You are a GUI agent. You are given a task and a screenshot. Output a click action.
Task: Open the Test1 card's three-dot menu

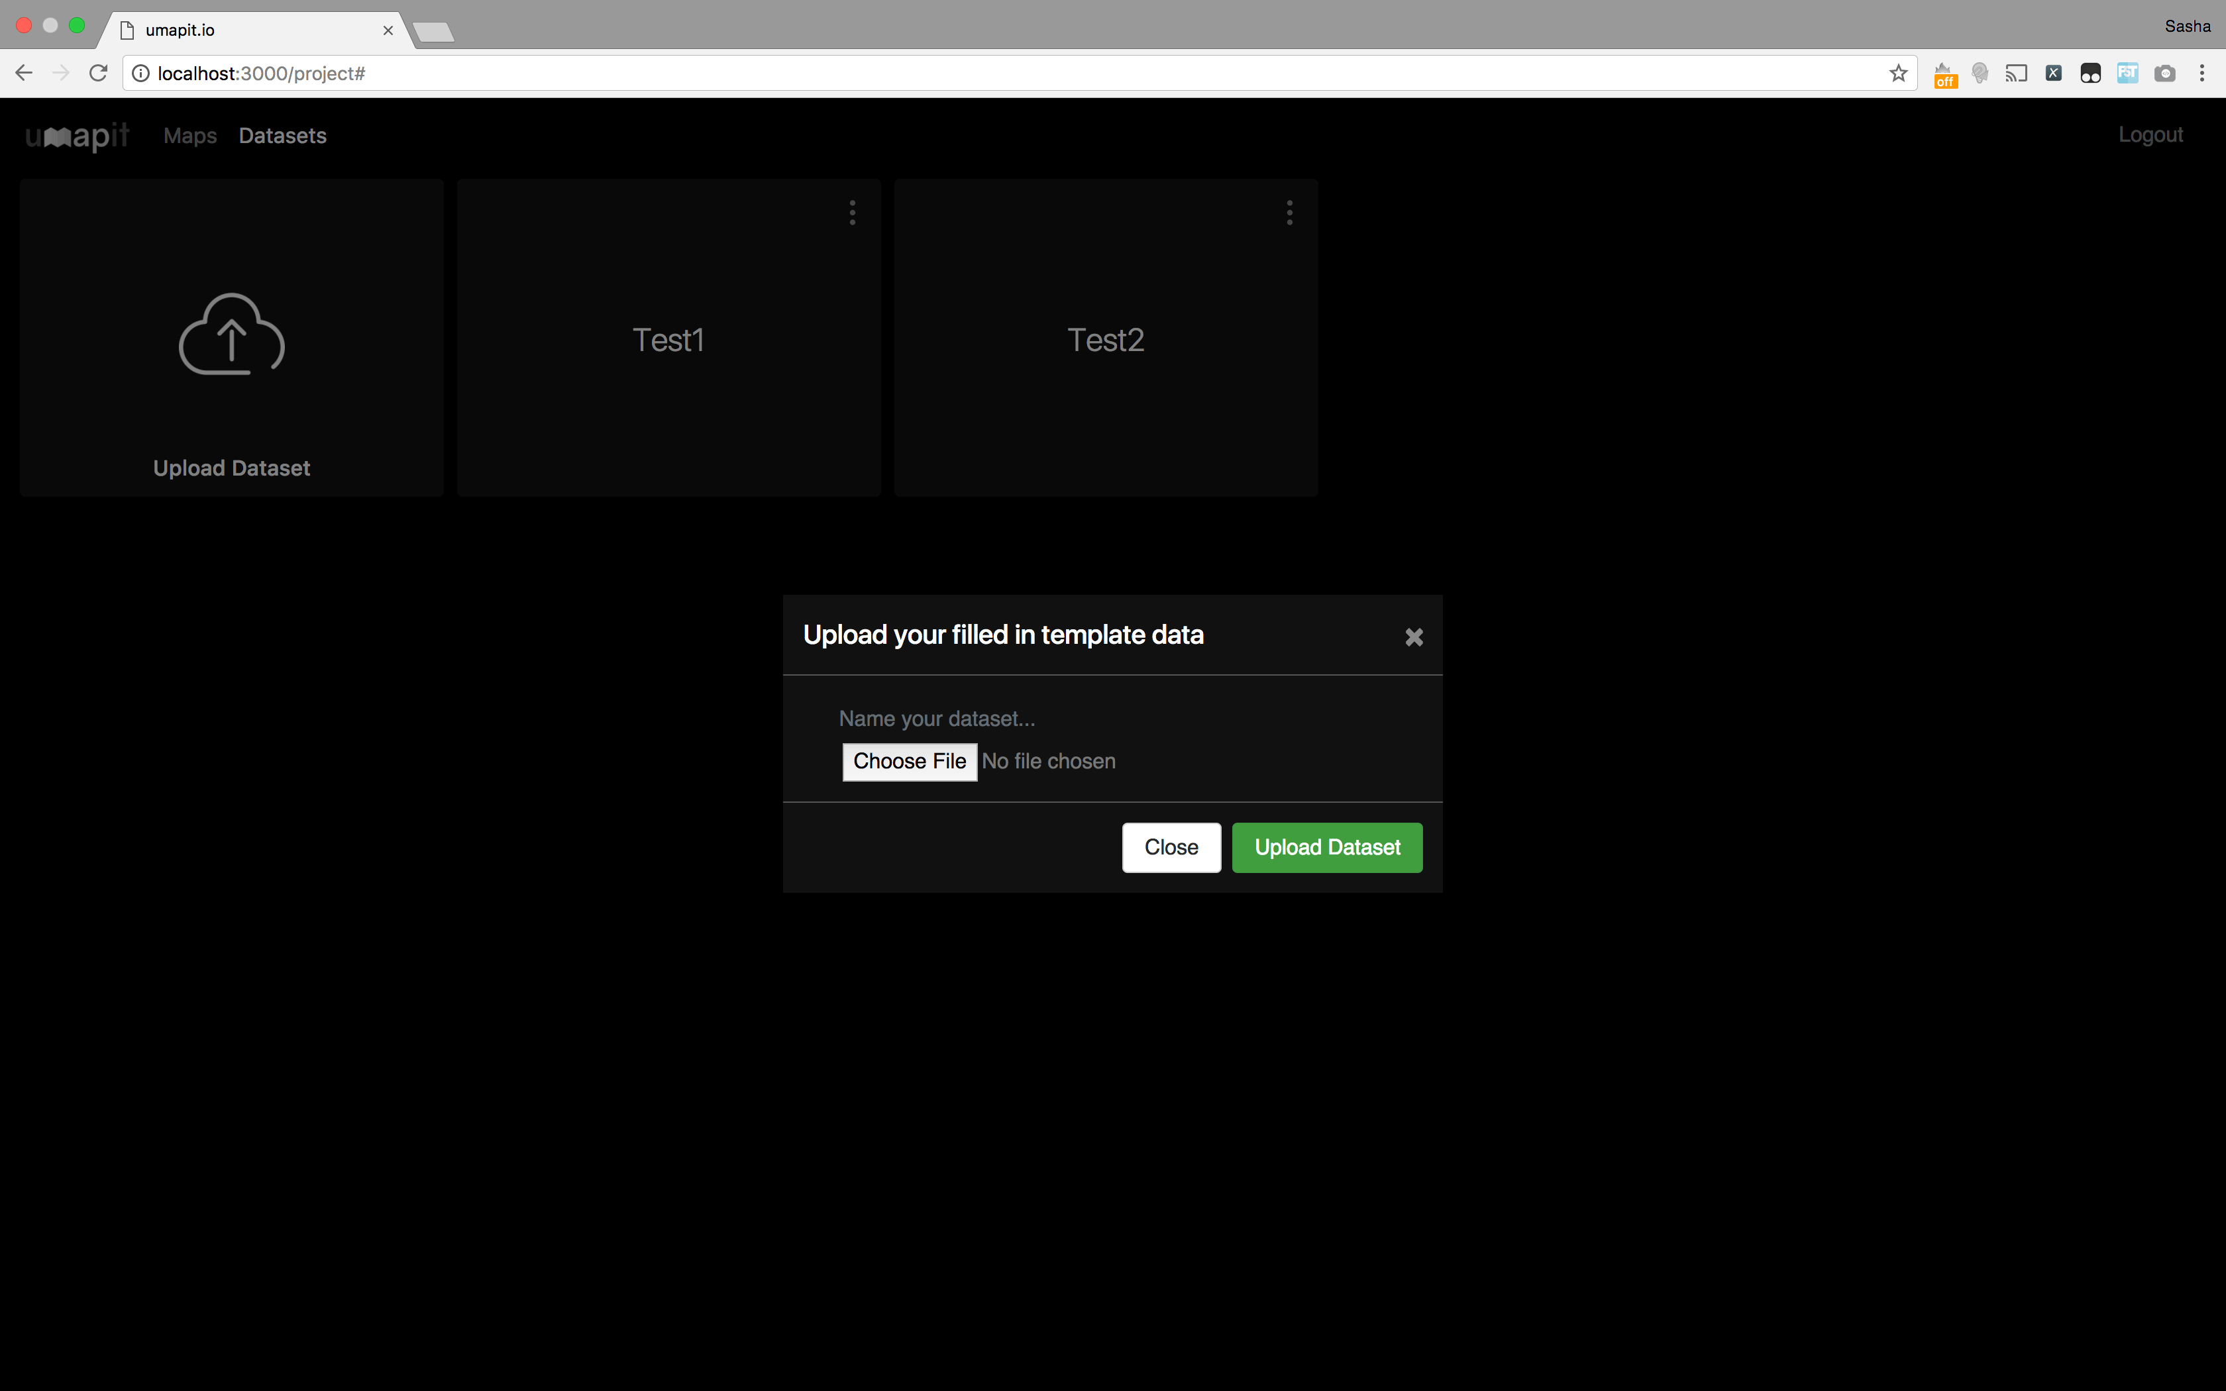853,213
